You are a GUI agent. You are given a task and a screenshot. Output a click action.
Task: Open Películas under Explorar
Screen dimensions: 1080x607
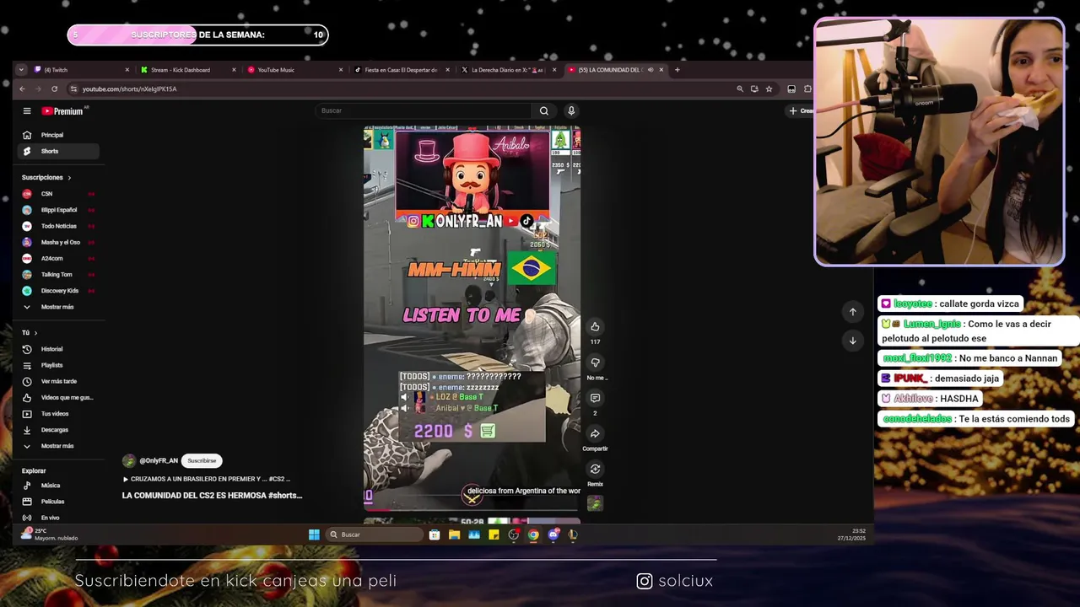click(x=59, y=502)
